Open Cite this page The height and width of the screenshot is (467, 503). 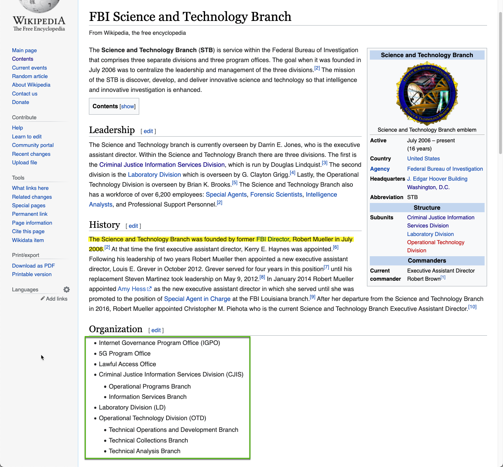28,231
